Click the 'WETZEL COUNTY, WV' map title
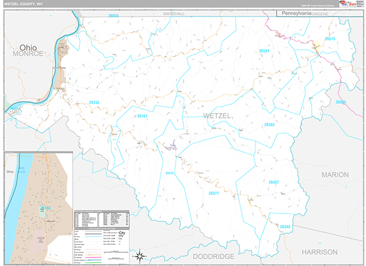The image size is (366, 266). click(23, 4)
